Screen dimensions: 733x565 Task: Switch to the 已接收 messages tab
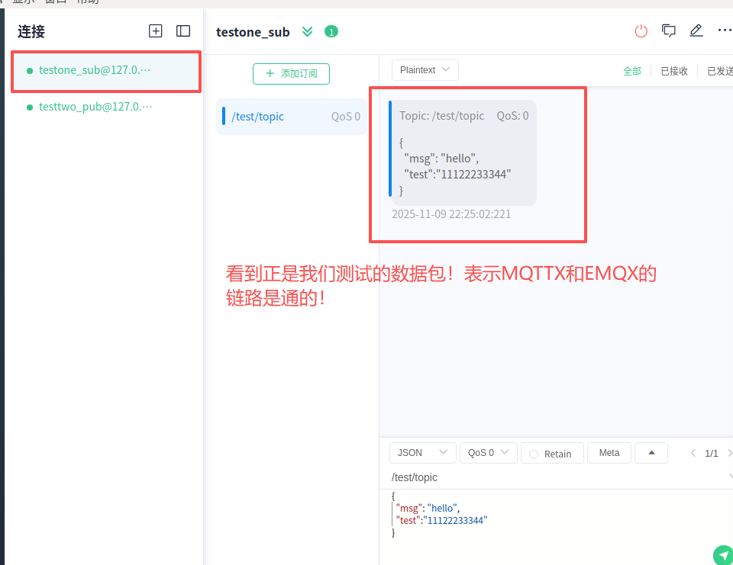[674, 71]
